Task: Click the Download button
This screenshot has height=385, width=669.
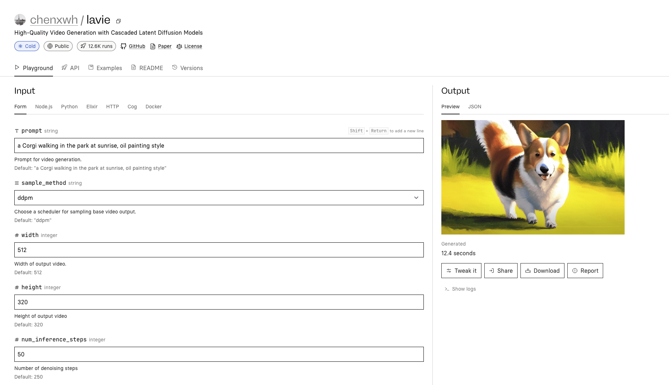Action: click(542, 271)
